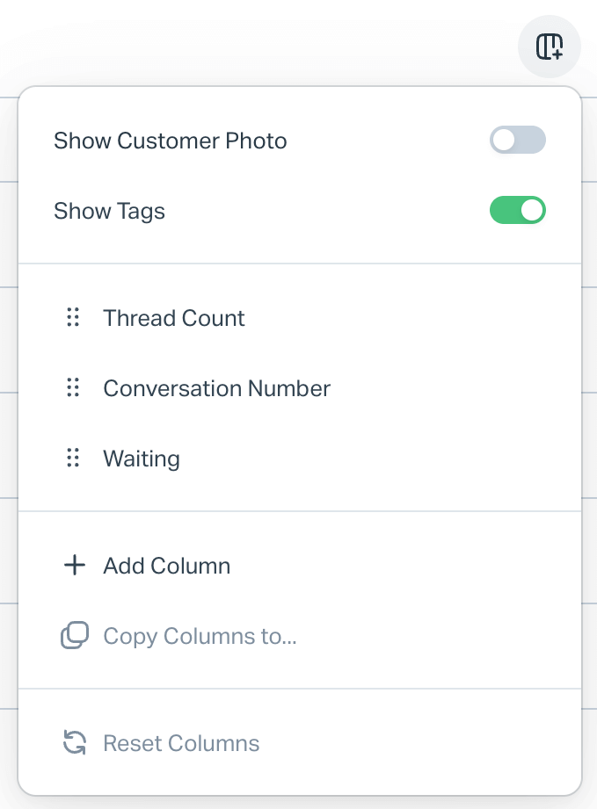Click the Show Tags label text

coord(110,211)
